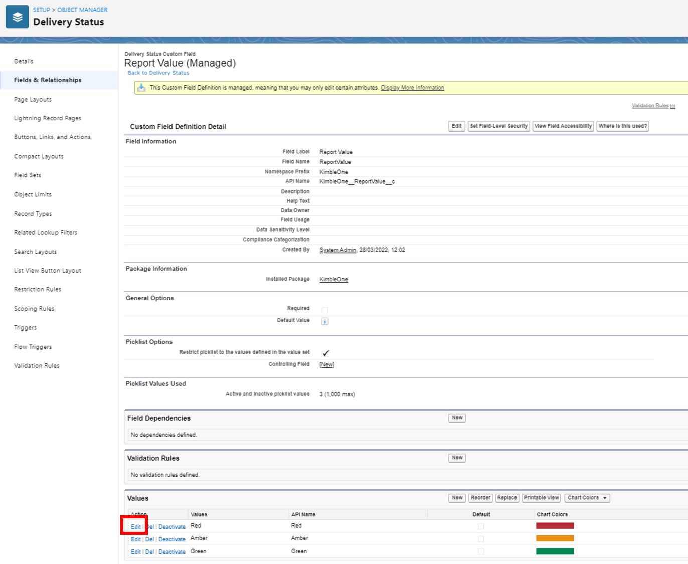Click New in Field Dependencies
This screenshot has height=564, width=688.
pyautogui.click(x=457, y=418)
